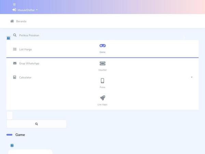Open the Beranda link

coord(21,21)
